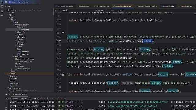Collapse the util package
Viewport: 196px width, 110px height.
tap(16, 49)
